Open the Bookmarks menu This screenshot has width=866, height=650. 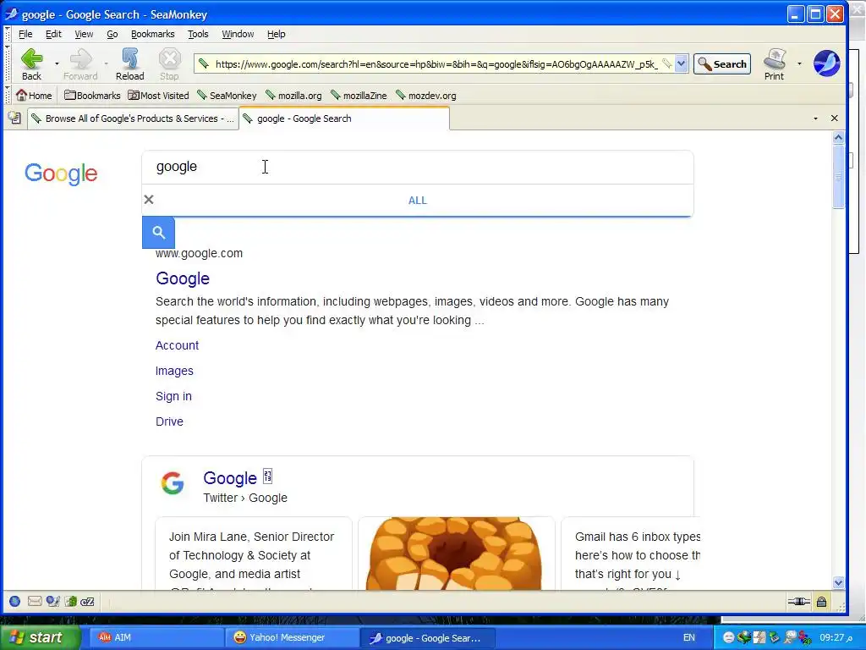click(153, 34)
